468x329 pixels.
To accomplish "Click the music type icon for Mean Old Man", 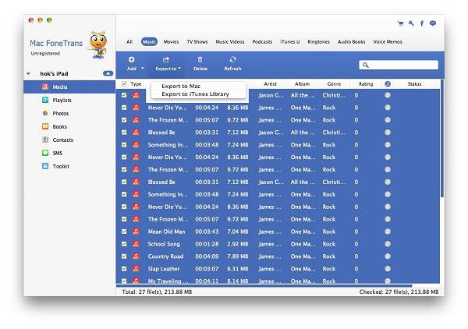I will (x=136, y=232).
